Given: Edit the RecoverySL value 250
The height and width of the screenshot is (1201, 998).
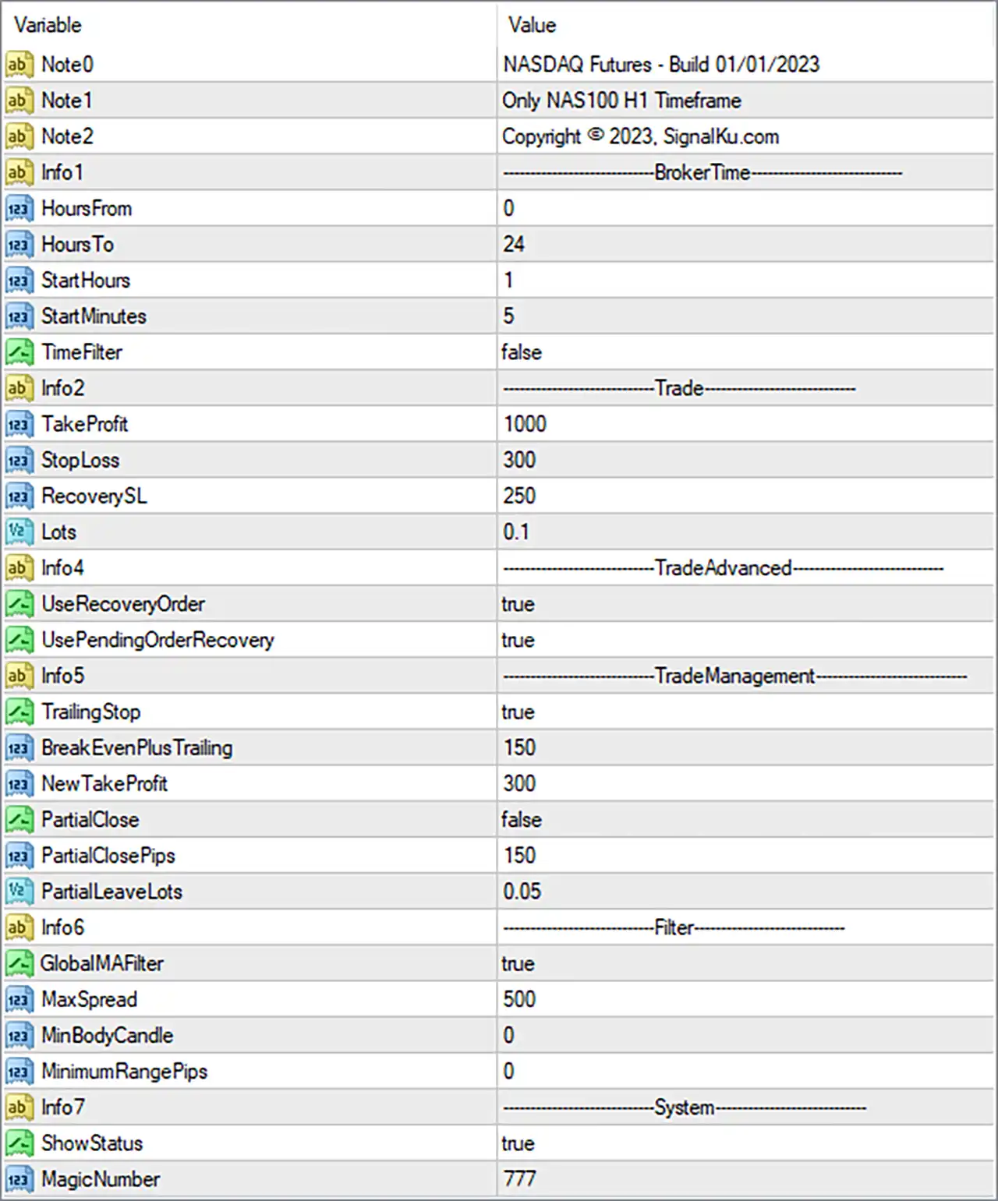Looking at the screenshot, I should [x=519, y=496].
